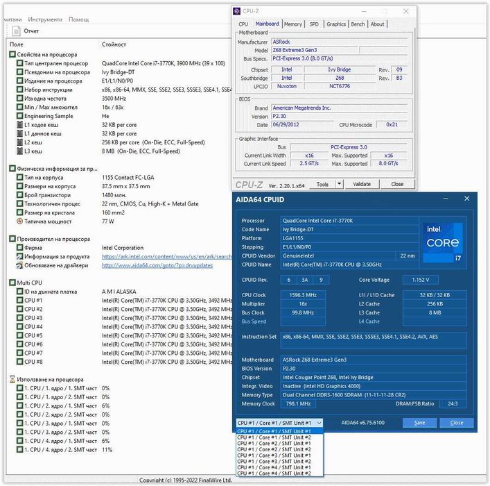Click icon beside Физическа информация heading
The height and width of the screenshot is (486, 490).
tap(12, 169)
